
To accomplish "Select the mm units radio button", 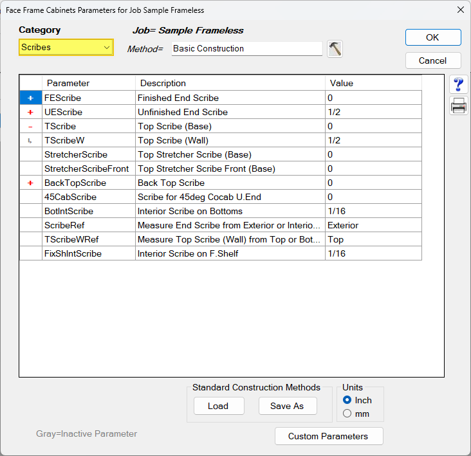I will tap(347, 414).
